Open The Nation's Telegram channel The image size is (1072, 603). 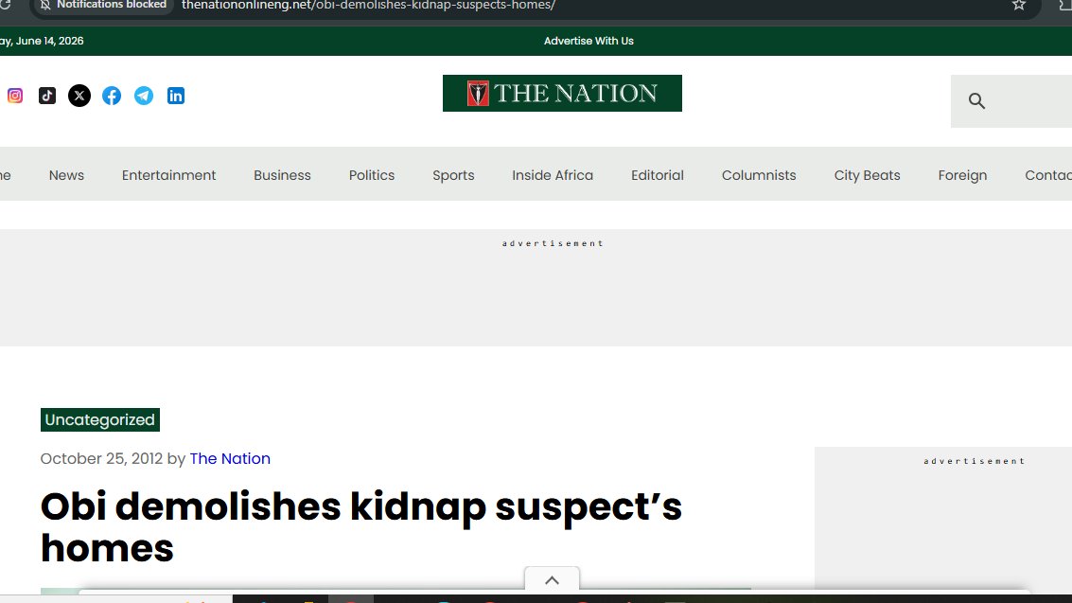coord(144,96)
